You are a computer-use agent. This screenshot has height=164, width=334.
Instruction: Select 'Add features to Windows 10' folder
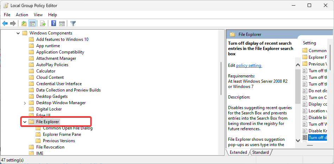click(x=62, y=39)
